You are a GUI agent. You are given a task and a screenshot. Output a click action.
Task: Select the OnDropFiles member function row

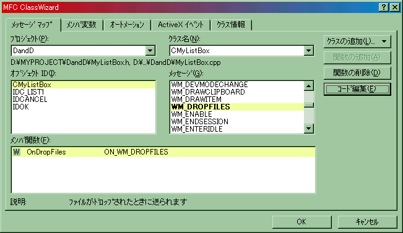(x=163, y=152)
